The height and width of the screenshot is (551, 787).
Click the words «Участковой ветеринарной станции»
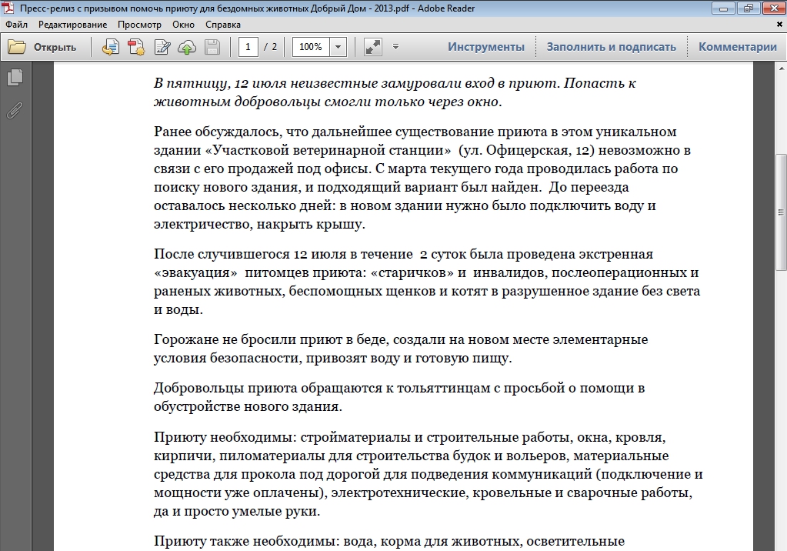328,150
